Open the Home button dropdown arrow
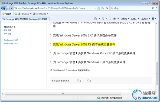The height and width of the screenshot is (102, 160). pyautogui.click(x=99, y=19)
